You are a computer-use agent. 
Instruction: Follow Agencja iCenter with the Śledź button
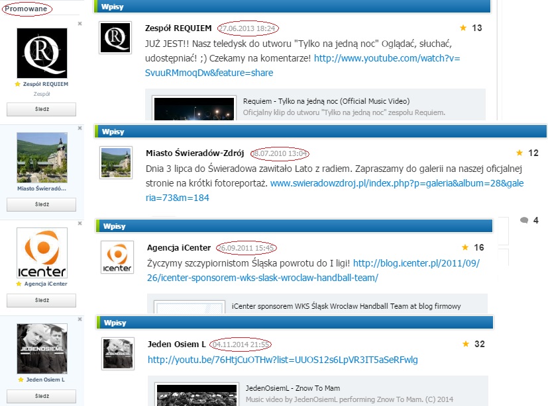[x=41, y=300]
